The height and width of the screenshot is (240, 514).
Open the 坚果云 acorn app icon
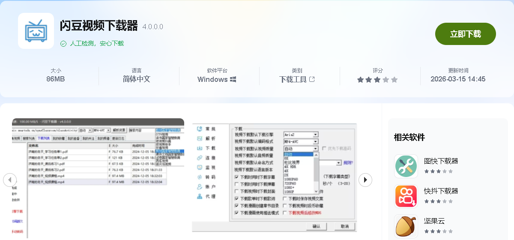pyautogui.click(x=406, y=226)
